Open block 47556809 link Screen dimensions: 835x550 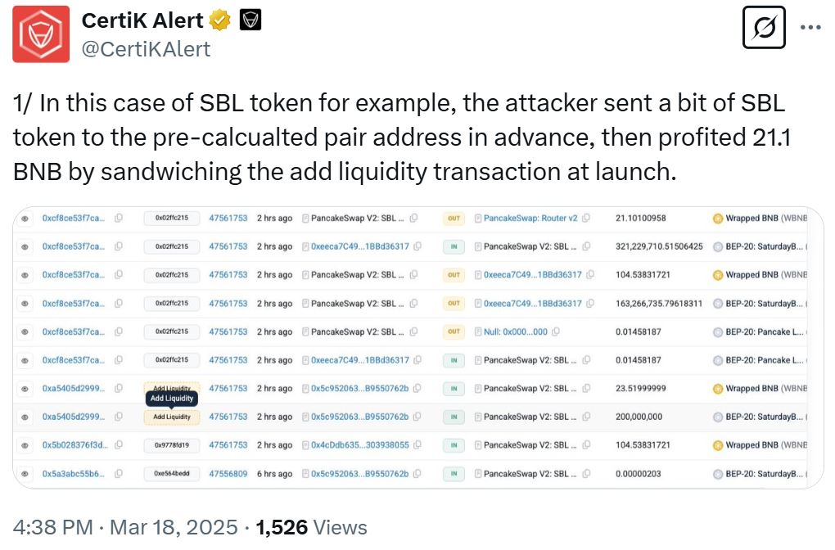pyautogui.click(x=228, y=474)
